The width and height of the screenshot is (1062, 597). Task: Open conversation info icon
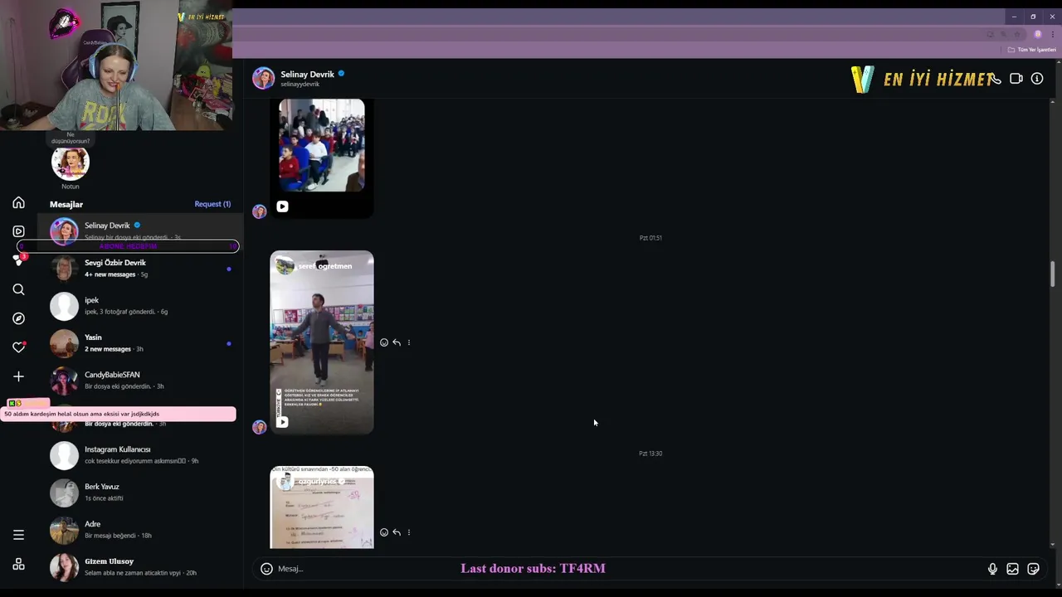(1037, 79)
